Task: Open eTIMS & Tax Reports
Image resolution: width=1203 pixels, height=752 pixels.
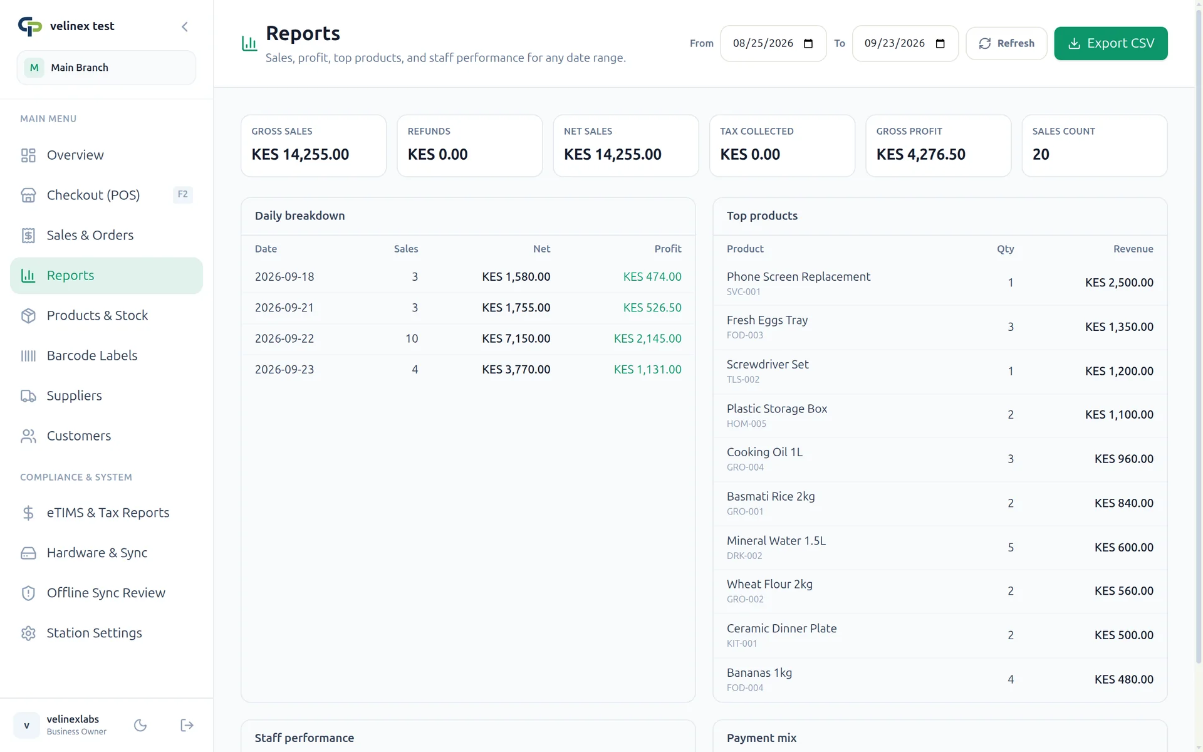Action: tap(107, 513)
